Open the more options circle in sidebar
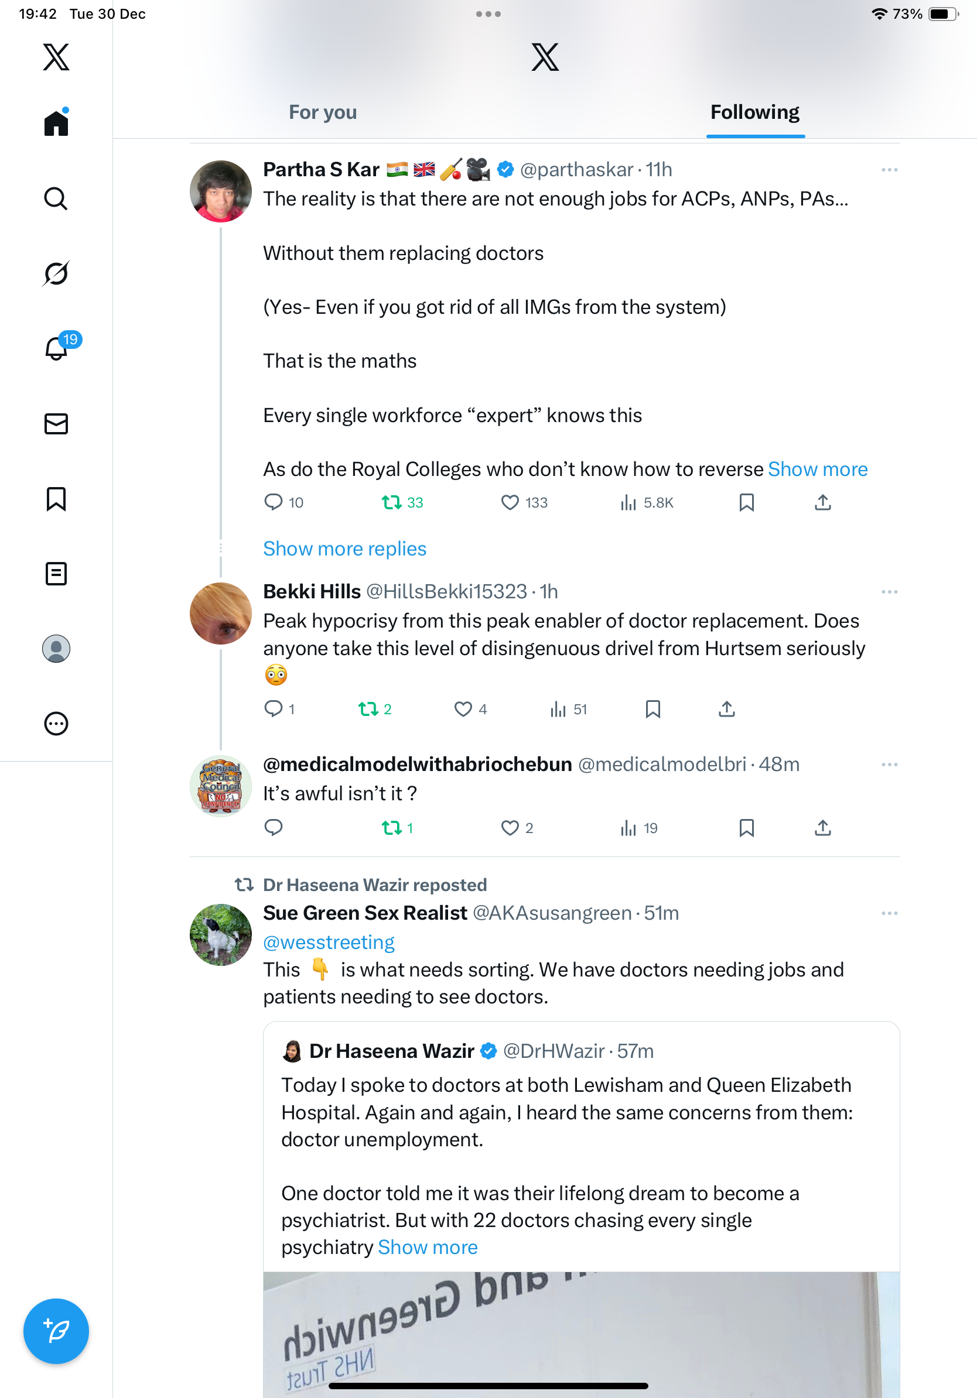Screen dimensions: 977x1398 click(x=56, y=724)
